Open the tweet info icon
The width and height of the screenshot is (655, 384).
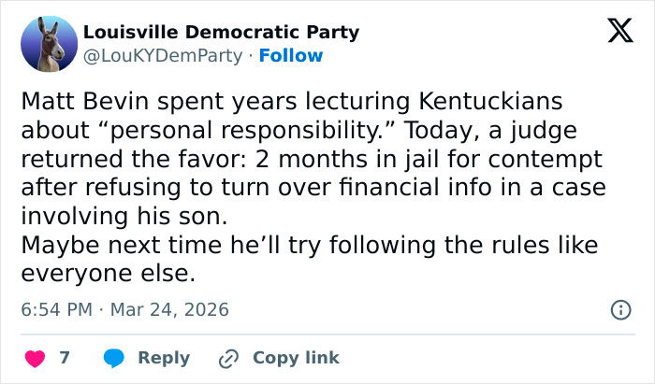619,309
